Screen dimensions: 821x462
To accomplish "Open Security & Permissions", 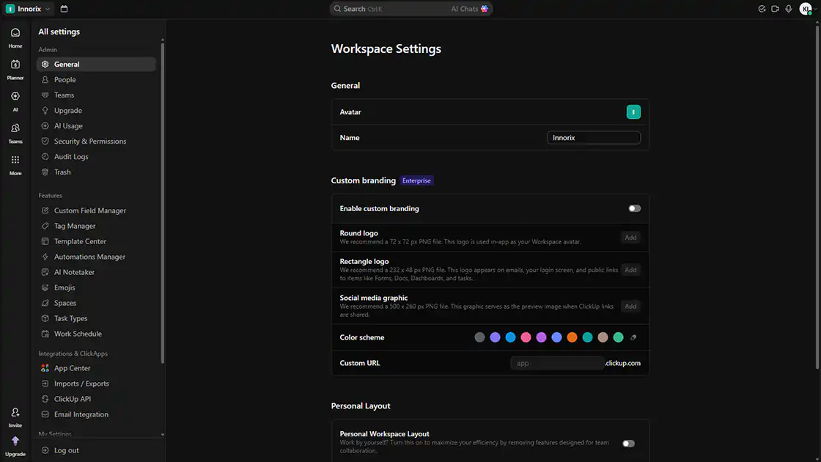I will point(96,142).
